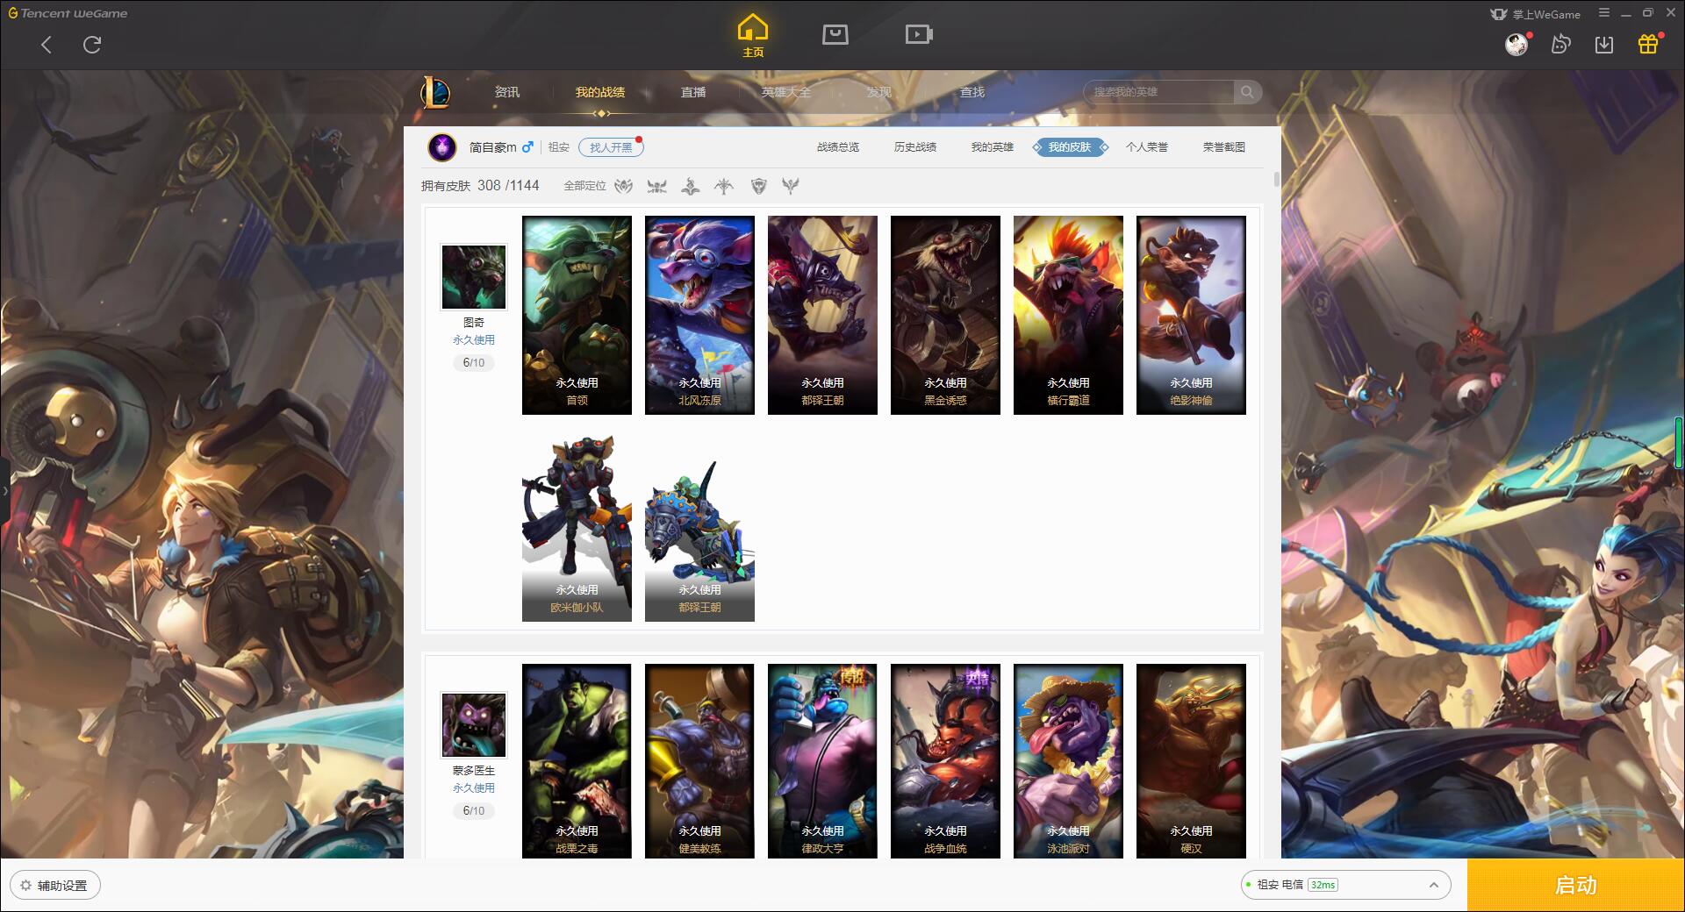
Task: Open the 都铎王朝 splash-art skin card
Action: tap(822, 315)
